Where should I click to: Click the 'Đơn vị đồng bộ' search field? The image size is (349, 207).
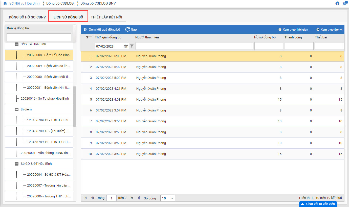39,37
